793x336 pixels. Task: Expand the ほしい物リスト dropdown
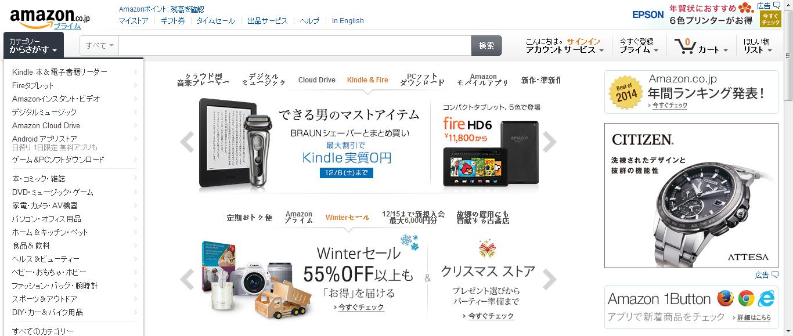click(758, 46)
